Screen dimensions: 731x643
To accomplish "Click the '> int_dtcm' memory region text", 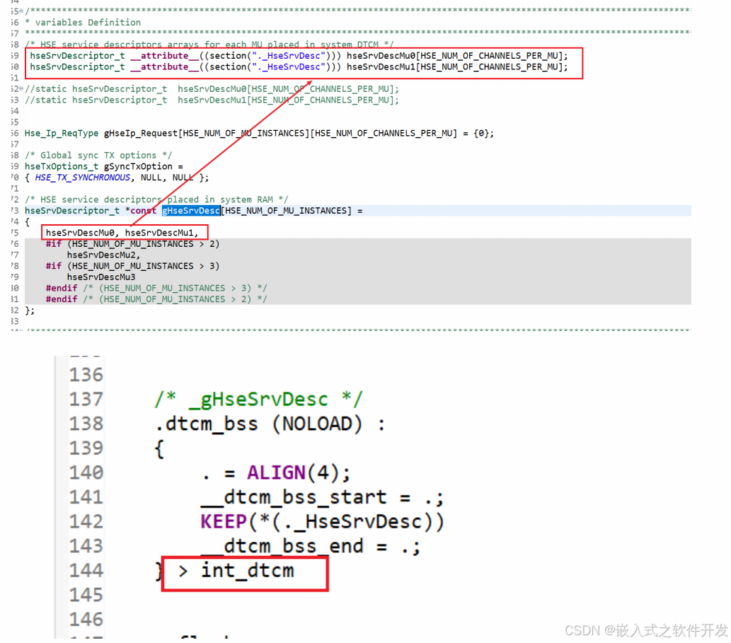I will [236, 571].
